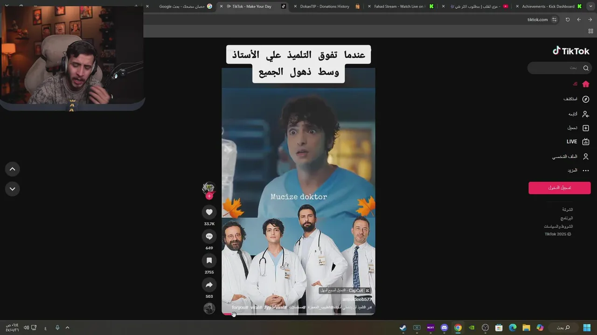Click the streamer webcam overlay

click(x=72, y=58)
